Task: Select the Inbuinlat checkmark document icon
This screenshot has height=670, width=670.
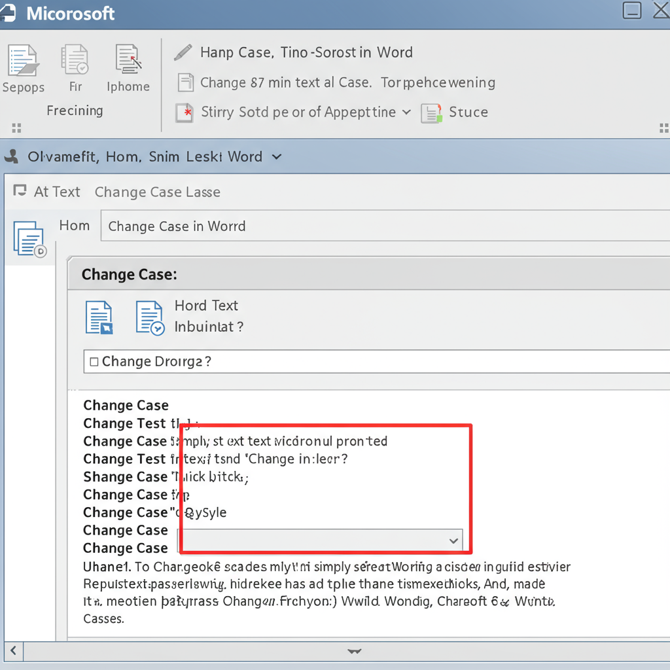Action: (150, 317)
